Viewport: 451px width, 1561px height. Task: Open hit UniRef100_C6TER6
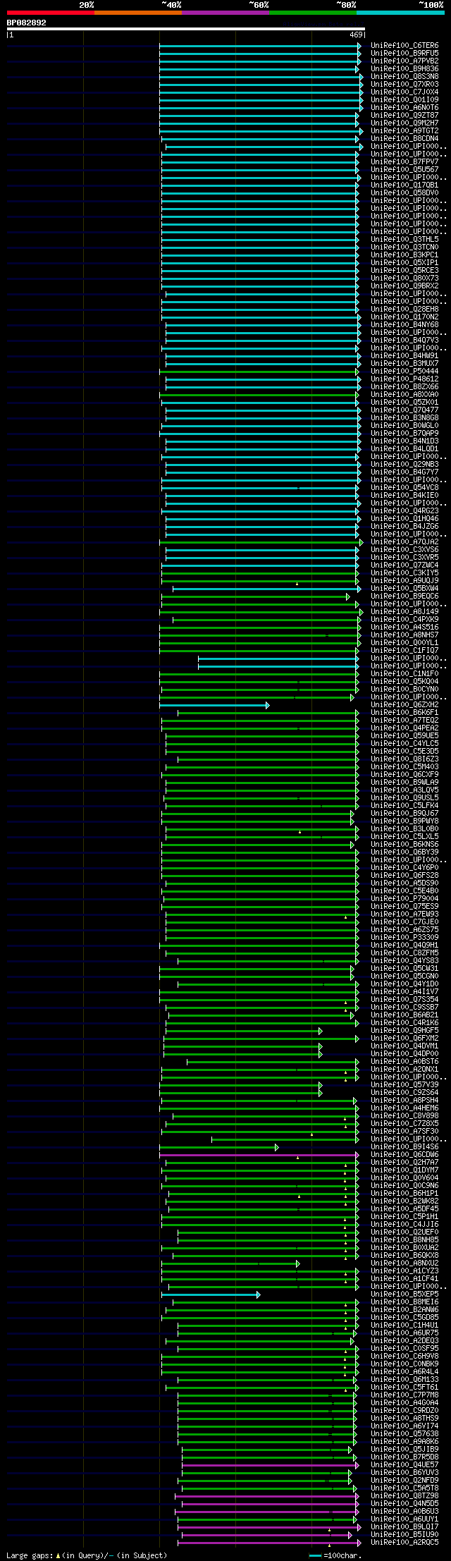click(x=404, y=46)
